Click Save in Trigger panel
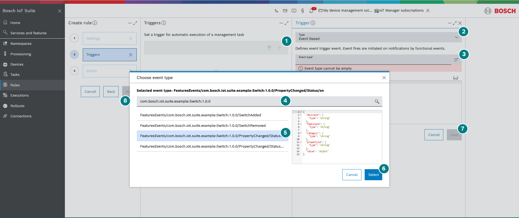Viewport: 519px width, 218px height. point(454,135)
